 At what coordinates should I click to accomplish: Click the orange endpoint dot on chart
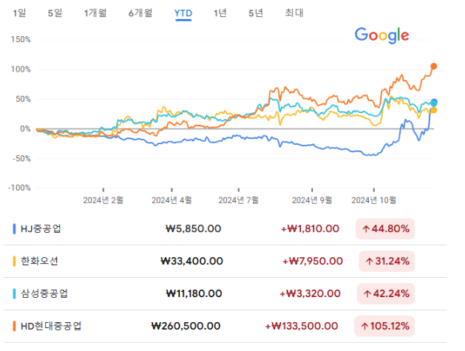tap(433, 67)
